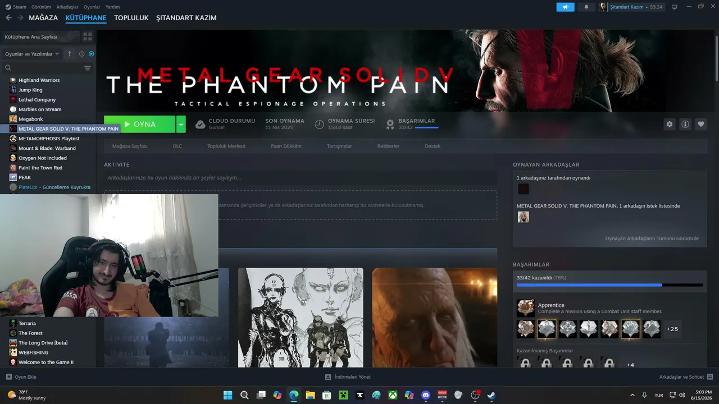Screen dimensions: 719x404
Task: Open the Mağaza Sayfası link
Action: 130,146
